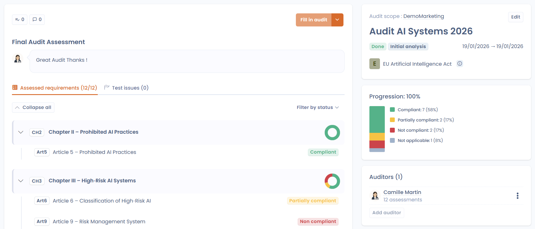Switch to the Test issues tab
The height and width of the screenshot is (229, 535).
(x=126, y=88)
